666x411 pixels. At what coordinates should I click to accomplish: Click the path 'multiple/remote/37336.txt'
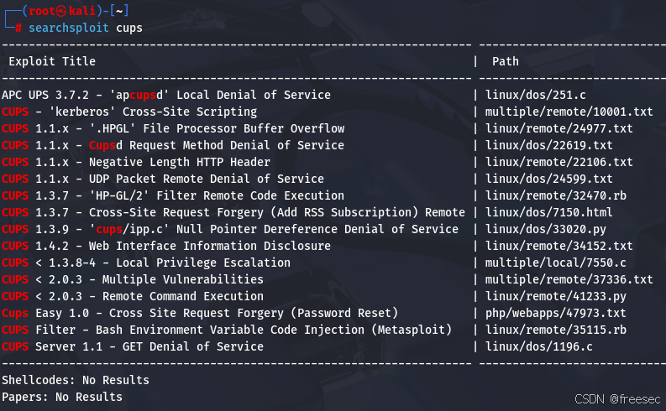[x=569, y=279]
